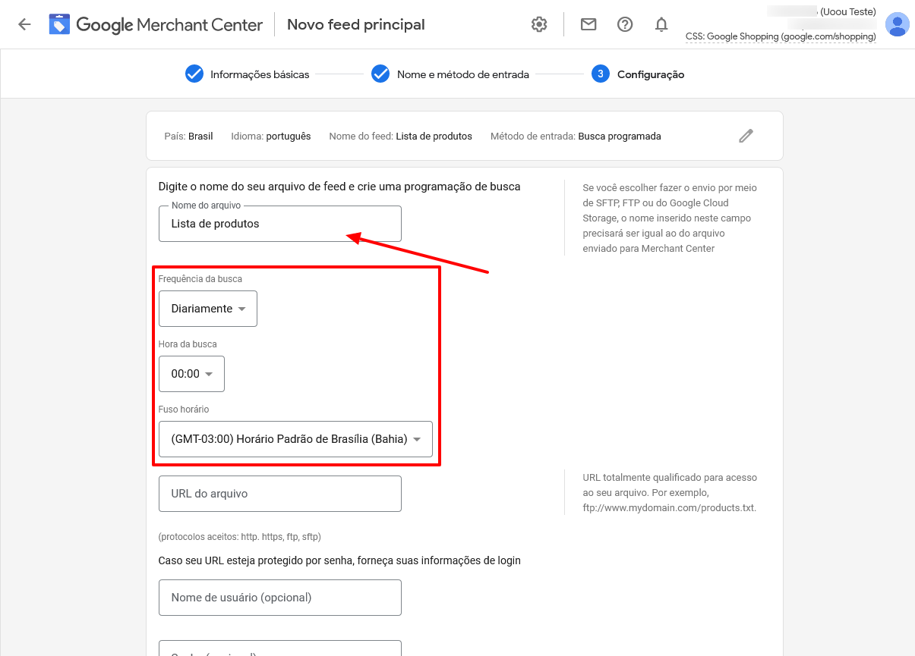Click the 'Frequência da busca' label
The height and width of the screenshot is (656, 915).
pos(200,279)
